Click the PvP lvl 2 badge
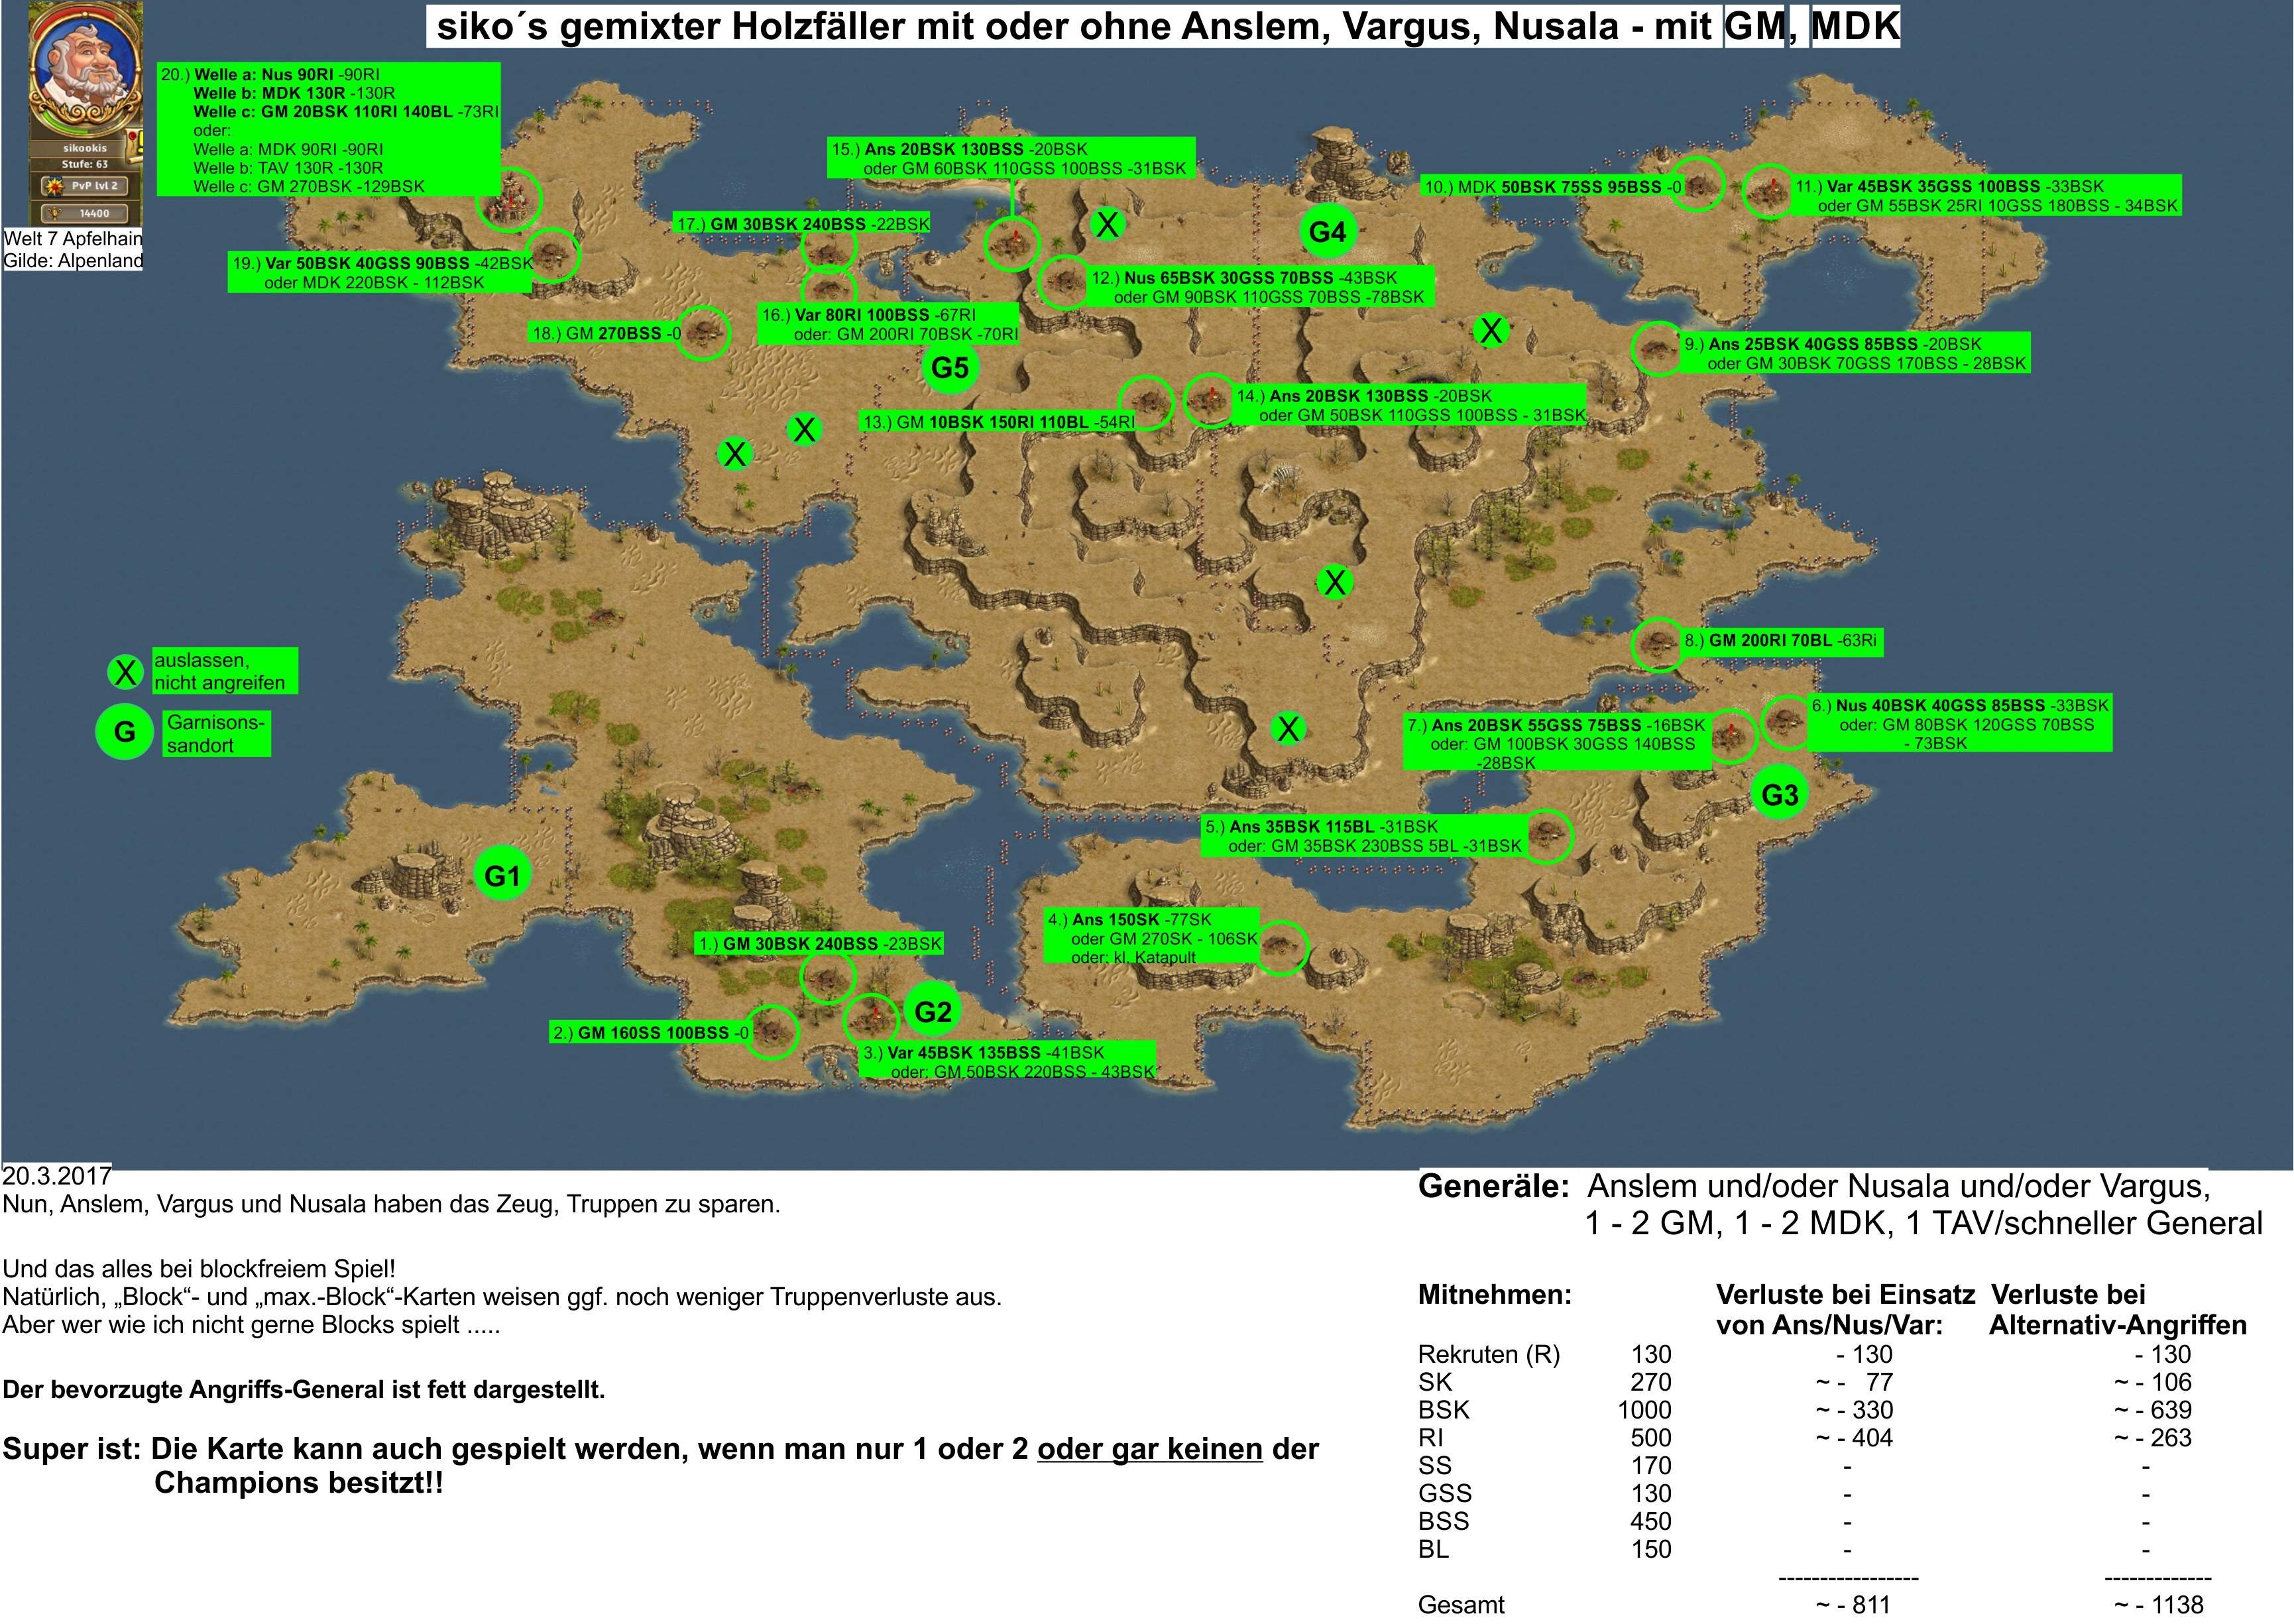Screen dimensions: 2294x1624 tap(86, 186)
